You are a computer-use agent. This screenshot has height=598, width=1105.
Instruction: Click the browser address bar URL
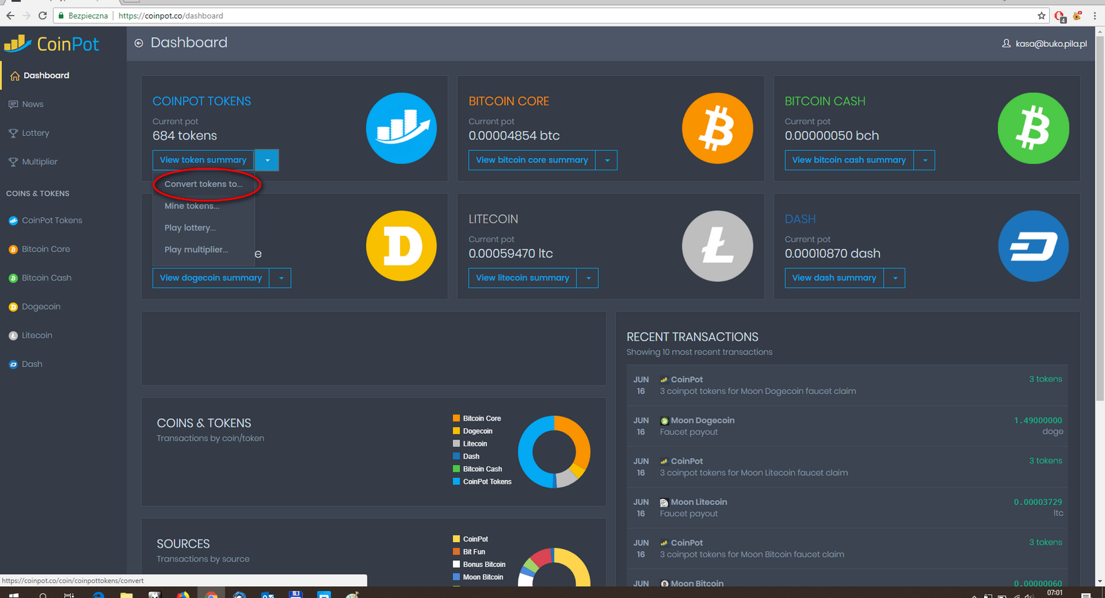(171, 15)
